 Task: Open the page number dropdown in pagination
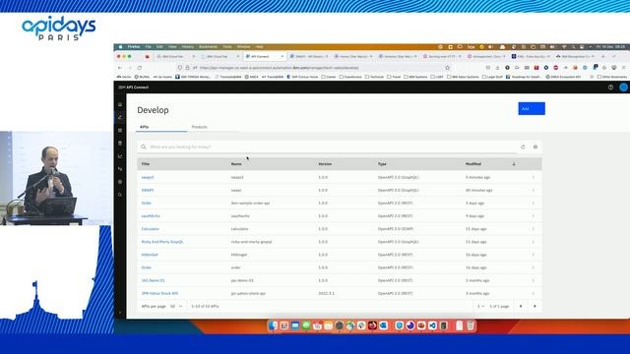(x=480, y=306)
